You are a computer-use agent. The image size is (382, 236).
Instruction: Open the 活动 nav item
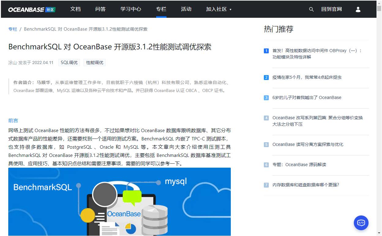[x=186, y=9]
